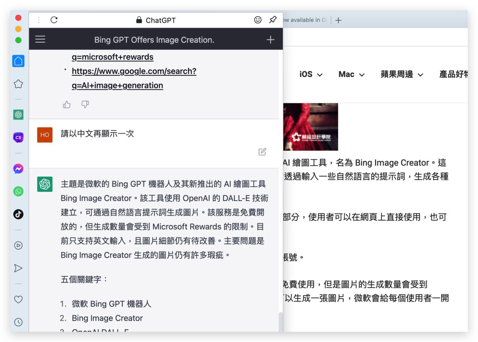Open the panel's three-dot options menu
This screenshot has width=478, height=342.
[39, 20]
